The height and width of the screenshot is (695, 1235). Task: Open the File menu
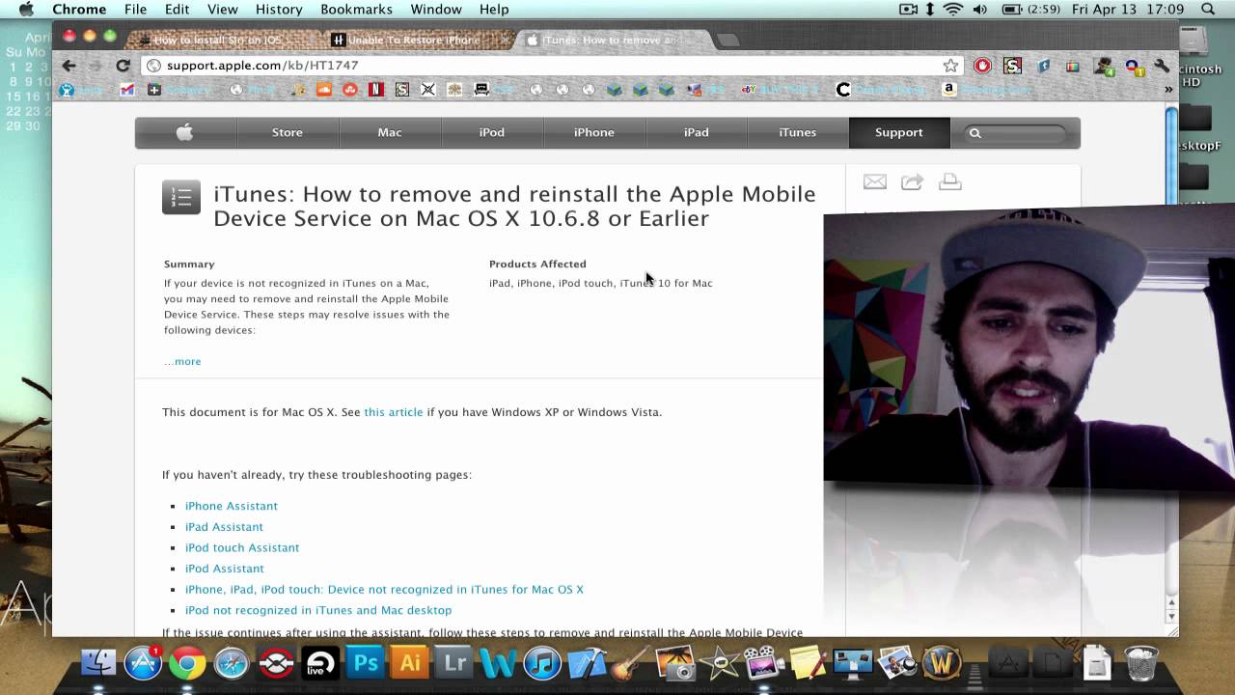[135, 10]
